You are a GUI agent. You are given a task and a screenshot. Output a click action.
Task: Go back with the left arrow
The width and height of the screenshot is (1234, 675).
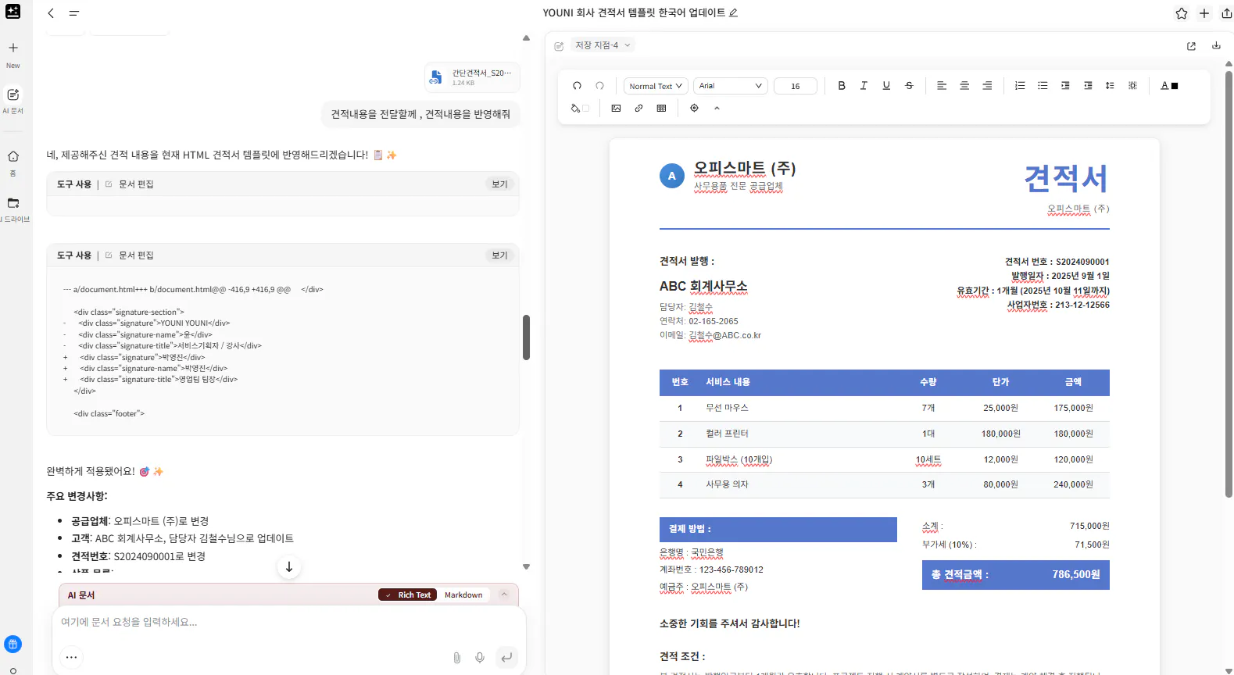pos(51,13)
